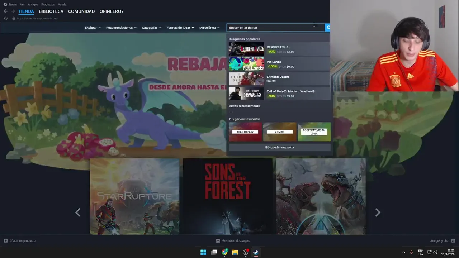This screenshot has width=459, height=258.
Task: Open the Amigos menu
Action: point(33,4)
